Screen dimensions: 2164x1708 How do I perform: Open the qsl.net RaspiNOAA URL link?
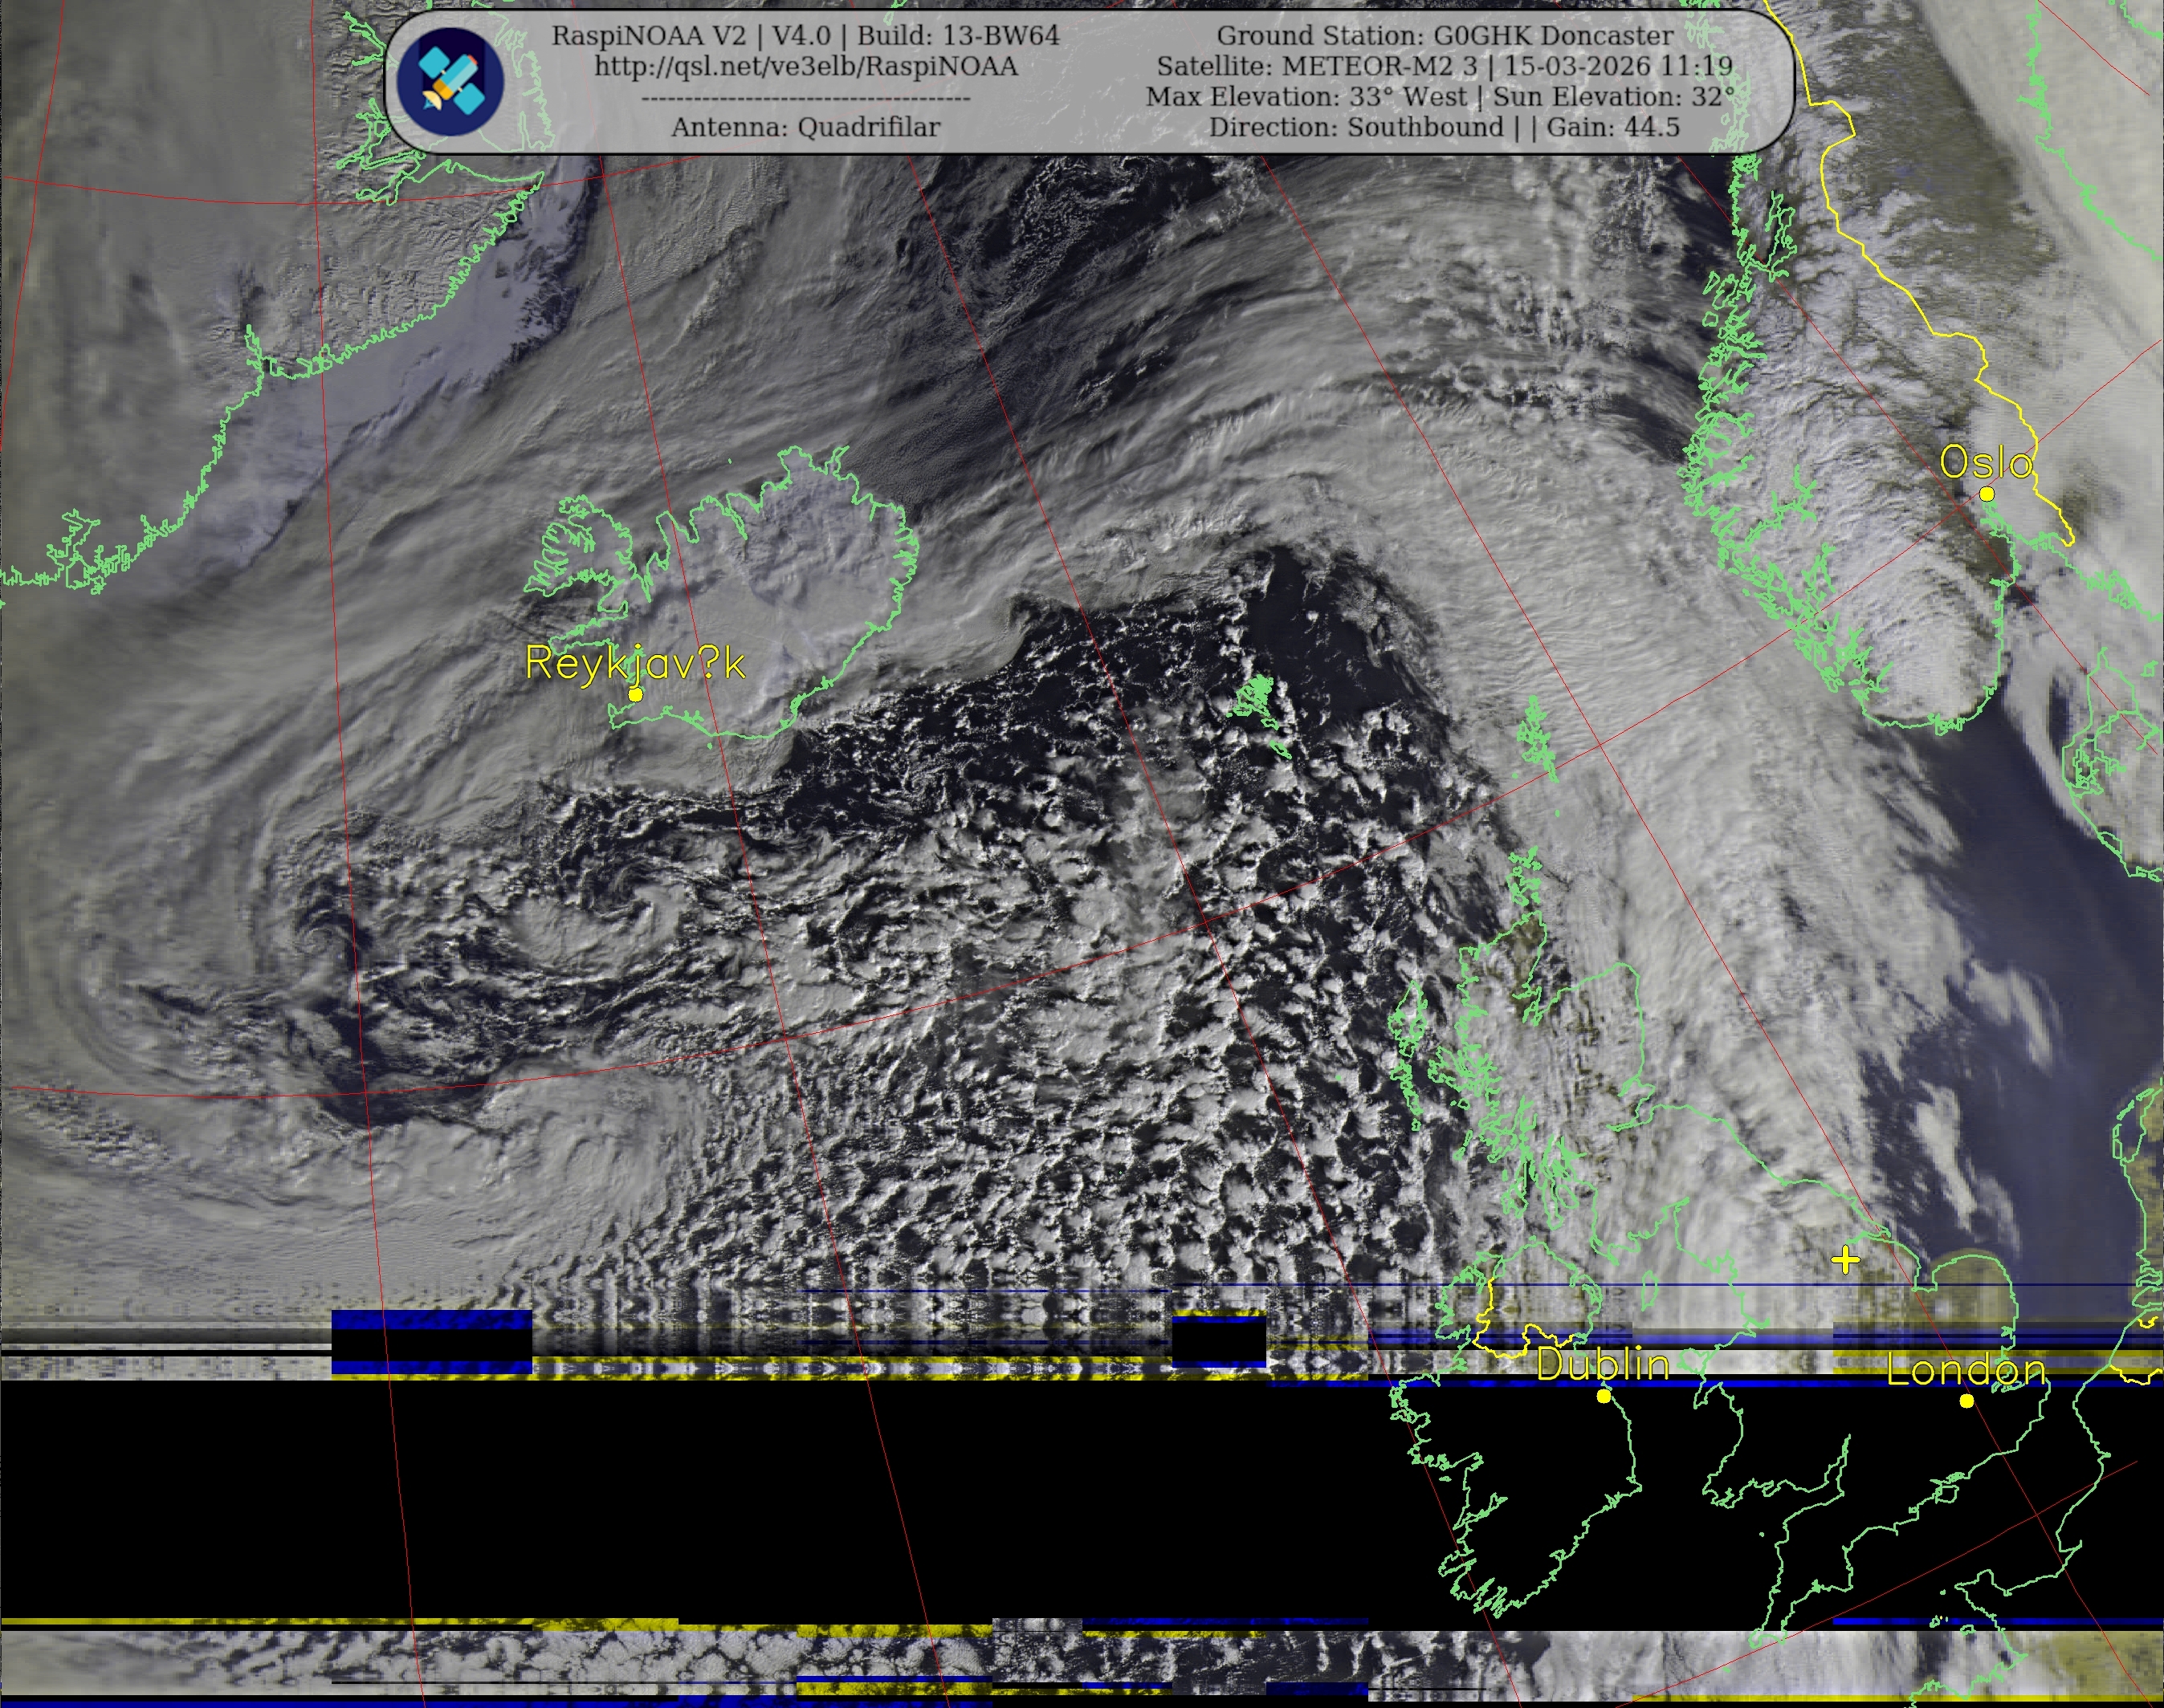point(805,67)
